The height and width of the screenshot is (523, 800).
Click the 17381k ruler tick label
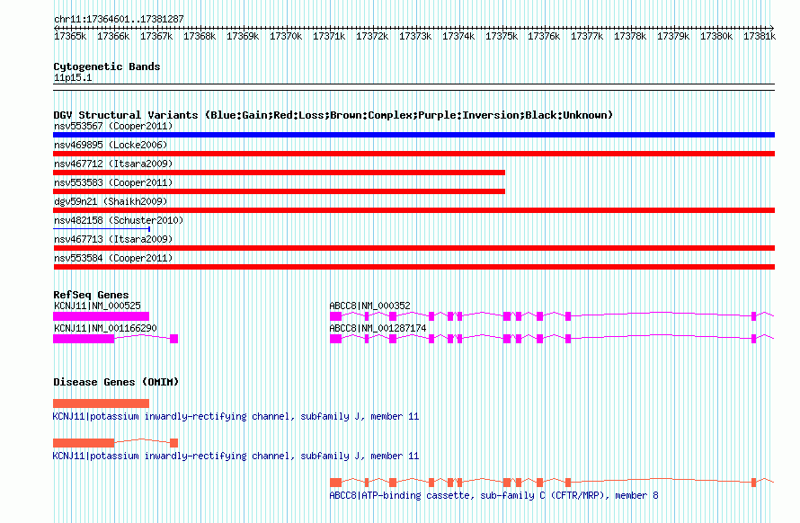pos(760,36)
